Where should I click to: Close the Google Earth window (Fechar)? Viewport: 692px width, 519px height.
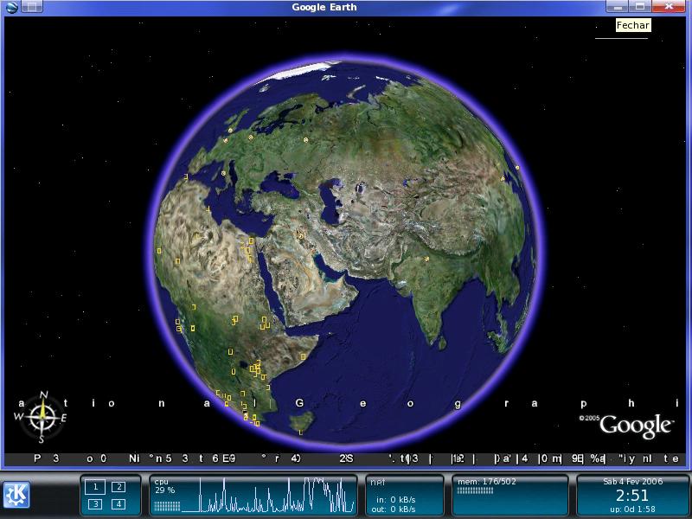pos(668,7)
